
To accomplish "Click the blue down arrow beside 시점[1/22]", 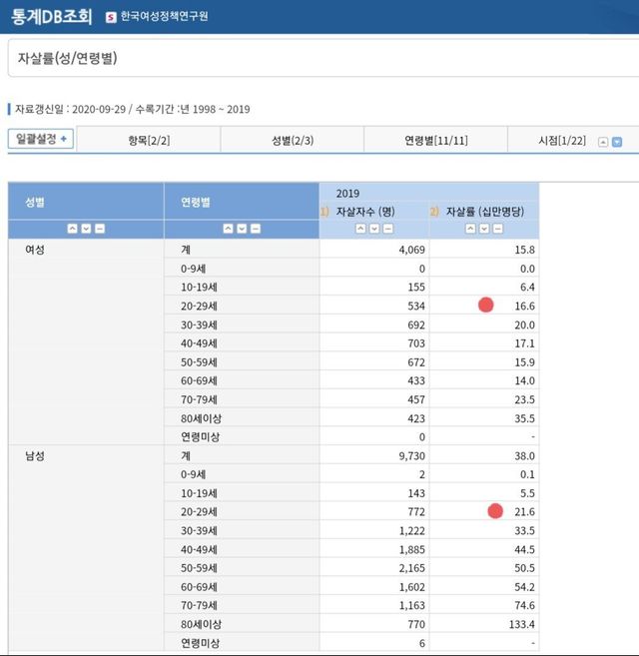I will click(x=617, y=142).
